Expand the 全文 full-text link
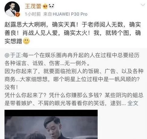This screenshot has width=147, height=139. pos(133,103)
